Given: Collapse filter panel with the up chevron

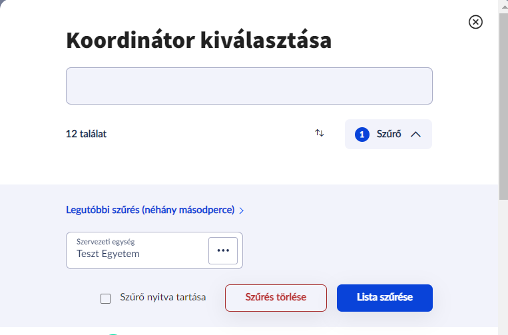Looking at the screenshot, I should click(416, 135).
